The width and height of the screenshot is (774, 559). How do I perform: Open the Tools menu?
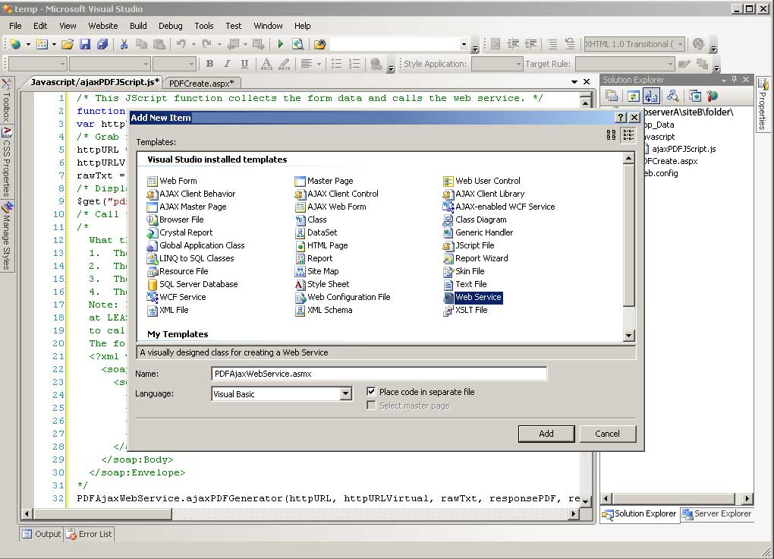pos(204,26)
